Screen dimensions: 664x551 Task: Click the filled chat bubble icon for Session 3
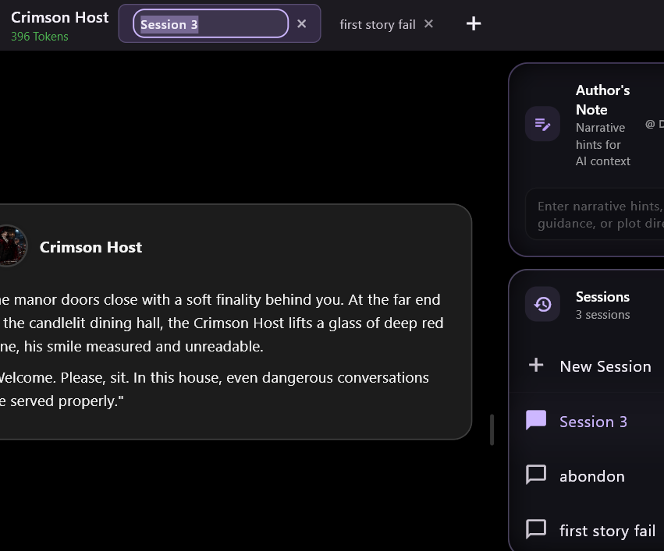click(536, 420)
